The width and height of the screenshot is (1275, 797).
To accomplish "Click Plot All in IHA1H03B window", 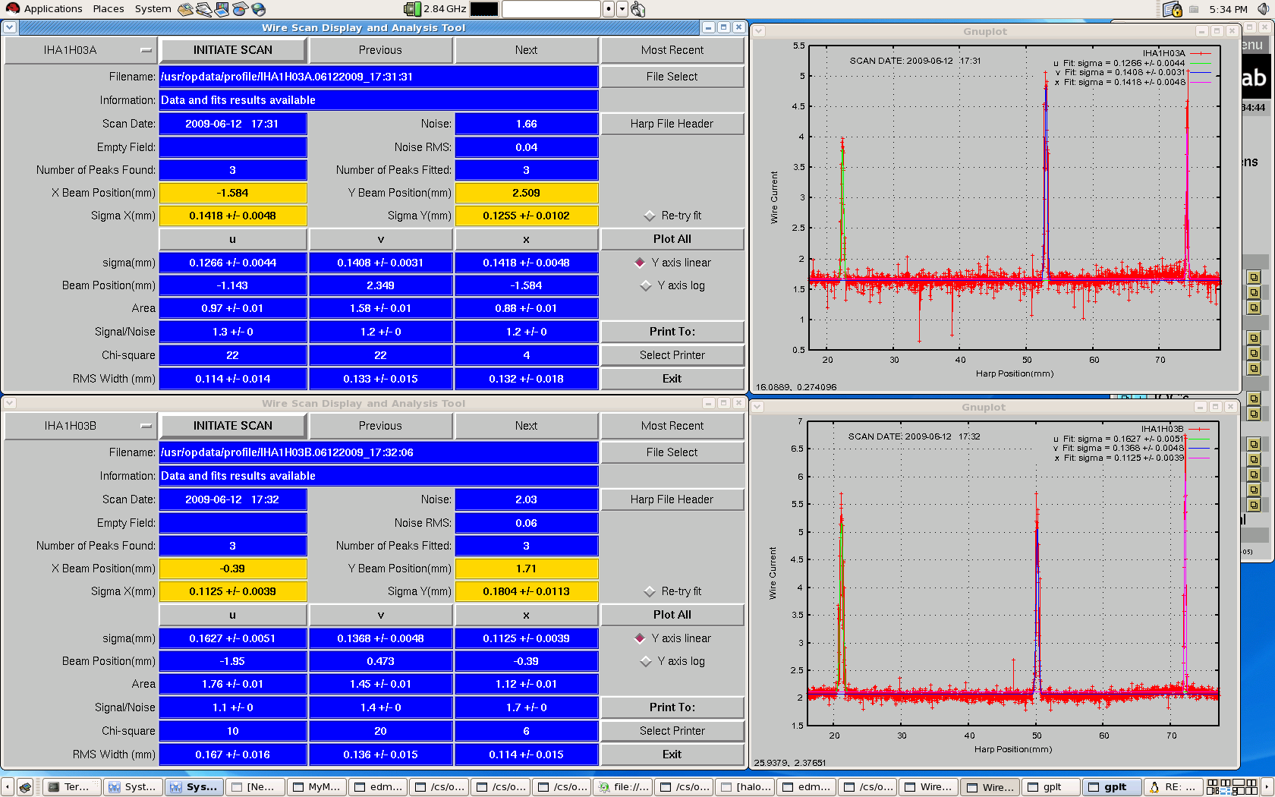I will pos(672,615).
